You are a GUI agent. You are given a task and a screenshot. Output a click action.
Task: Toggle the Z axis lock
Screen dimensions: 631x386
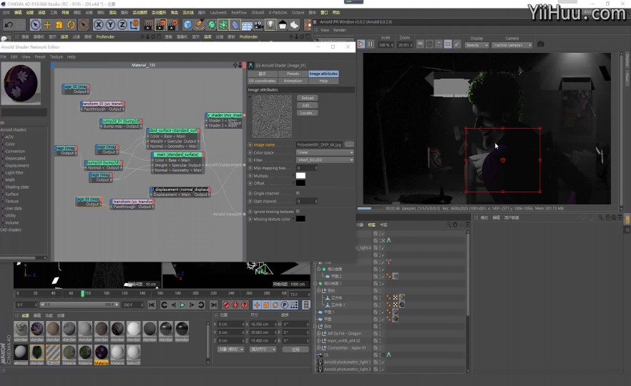[x=122, y=25]
